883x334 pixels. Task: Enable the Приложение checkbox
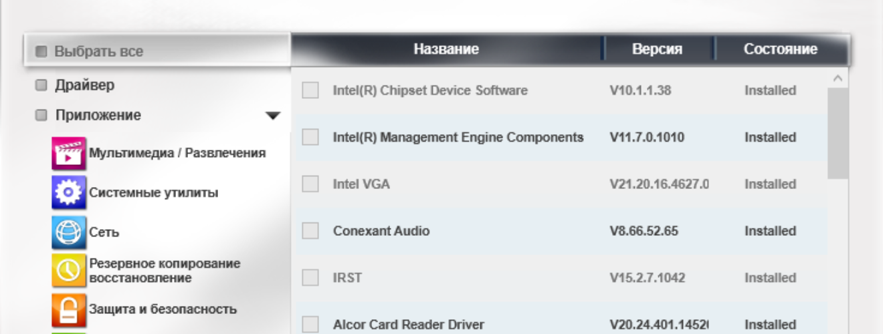41,116
